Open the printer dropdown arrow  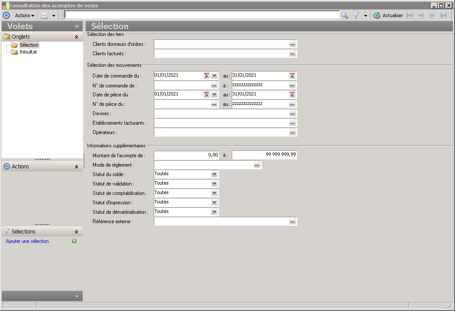(54, 16)
